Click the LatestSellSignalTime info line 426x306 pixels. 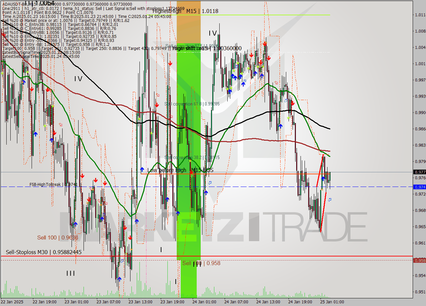41,56
